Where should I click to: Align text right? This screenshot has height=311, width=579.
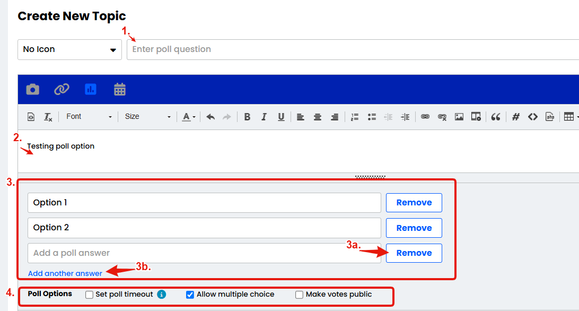[335, 117]
